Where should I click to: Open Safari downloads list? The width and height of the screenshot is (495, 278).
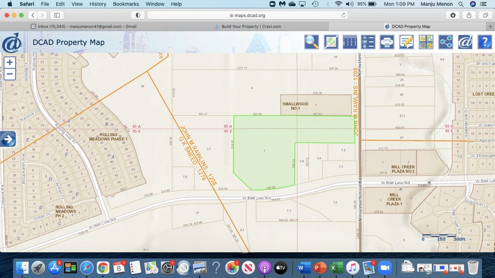[453, 15]
